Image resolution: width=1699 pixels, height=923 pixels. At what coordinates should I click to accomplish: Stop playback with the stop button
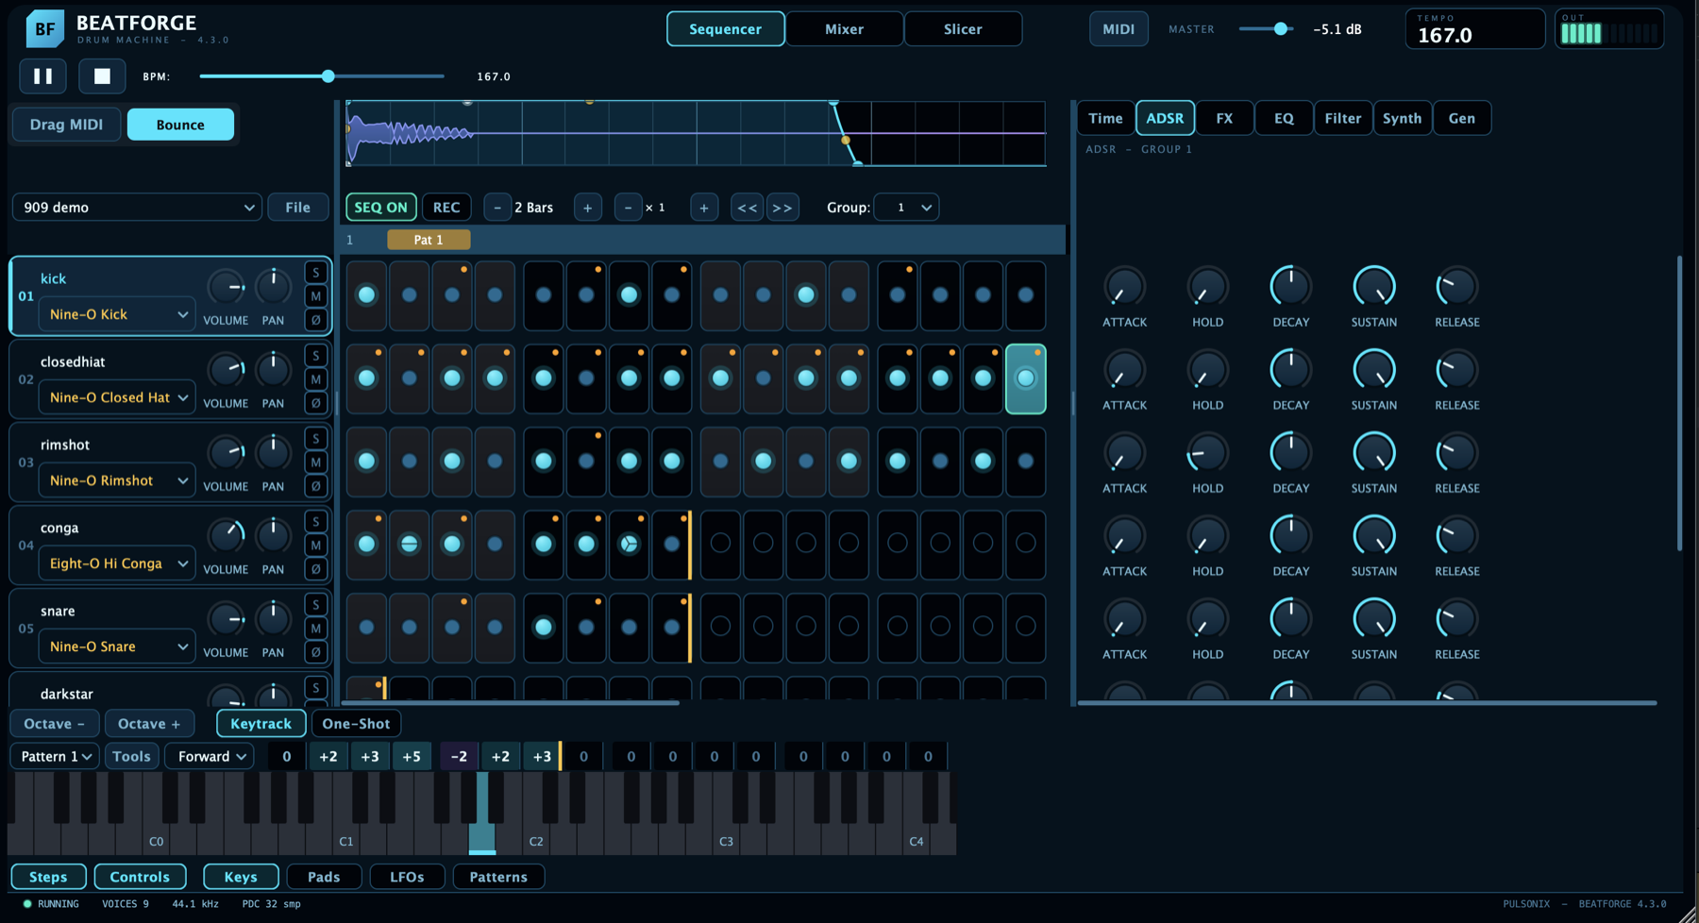coord(102,76)
